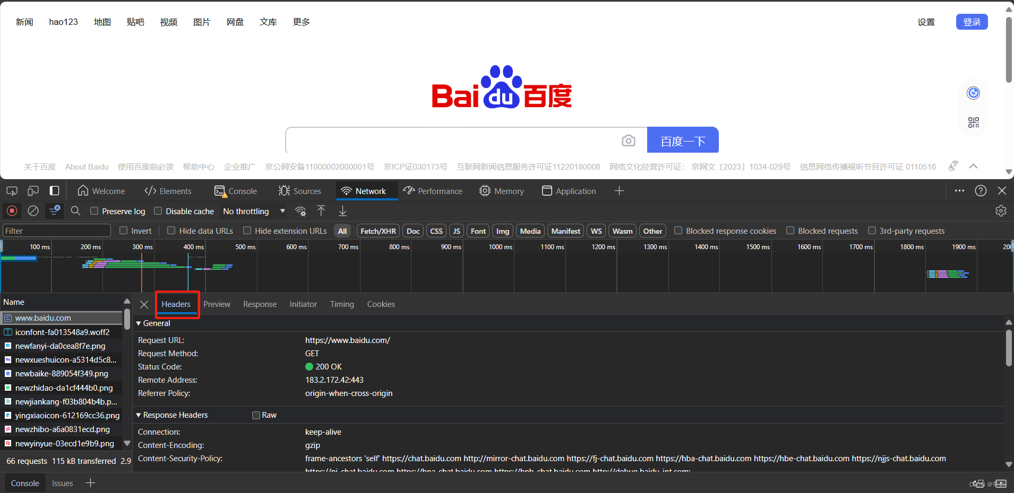Open the Memory tab
The height and width of the screenshot is (493, 1014).
coord(502,191)
